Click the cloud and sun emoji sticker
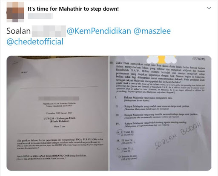This screenshot has width=218, height=176. tap(161, 59)
